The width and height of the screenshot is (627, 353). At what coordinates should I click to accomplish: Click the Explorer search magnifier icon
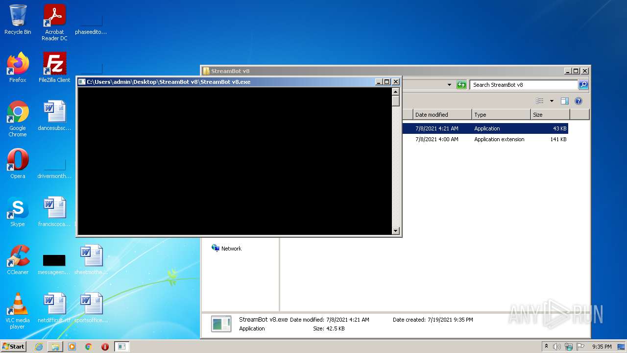[583, 85]
